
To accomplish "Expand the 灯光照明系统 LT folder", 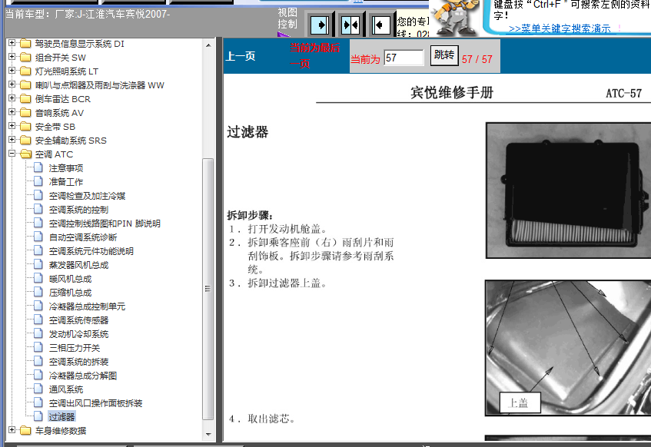I will [x=12, y=71].
